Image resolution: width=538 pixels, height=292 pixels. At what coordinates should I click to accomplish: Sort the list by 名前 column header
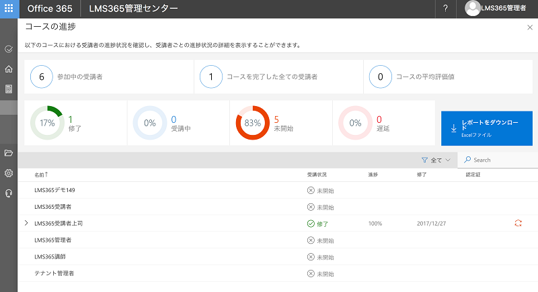(41, 175)
